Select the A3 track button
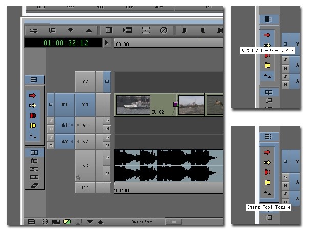 [85, 166]
